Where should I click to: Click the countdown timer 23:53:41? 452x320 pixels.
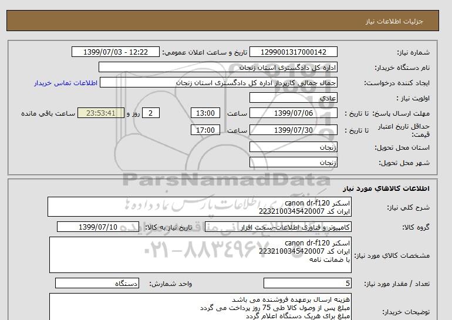point(101,113)
